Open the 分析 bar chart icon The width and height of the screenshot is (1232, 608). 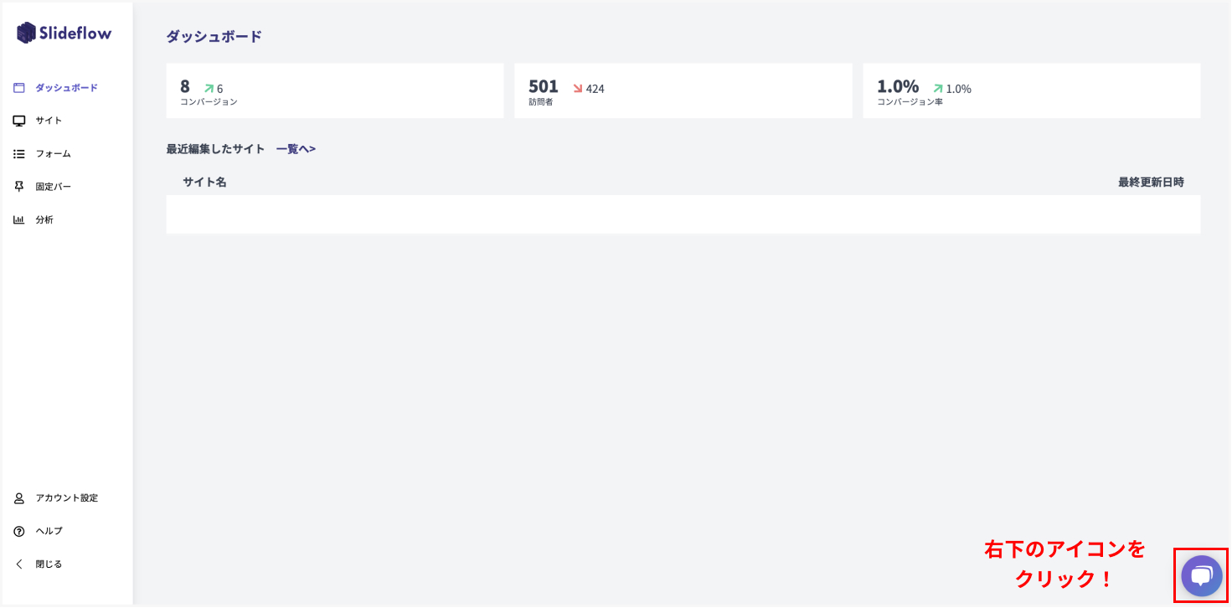pyautogui.click(x=19, y=220)
